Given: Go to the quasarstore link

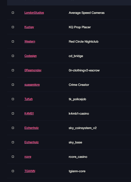Looking at the screenshot, I should [32, 84].
